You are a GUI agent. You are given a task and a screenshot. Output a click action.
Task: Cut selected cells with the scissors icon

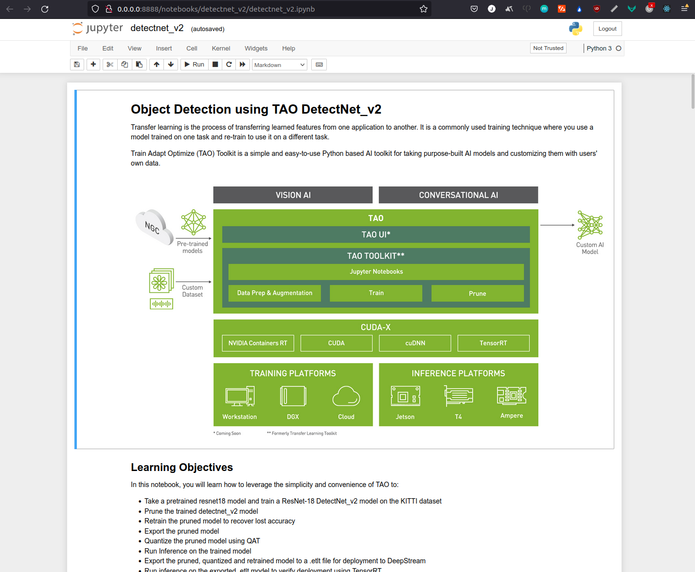coord(110,65)
